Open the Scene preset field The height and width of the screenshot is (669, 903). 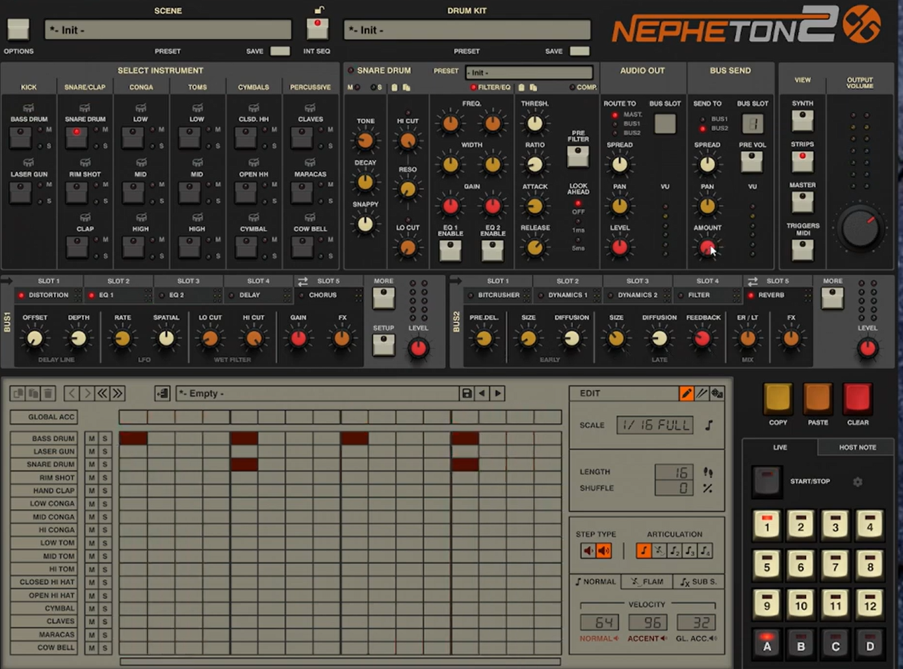(168, 30)
